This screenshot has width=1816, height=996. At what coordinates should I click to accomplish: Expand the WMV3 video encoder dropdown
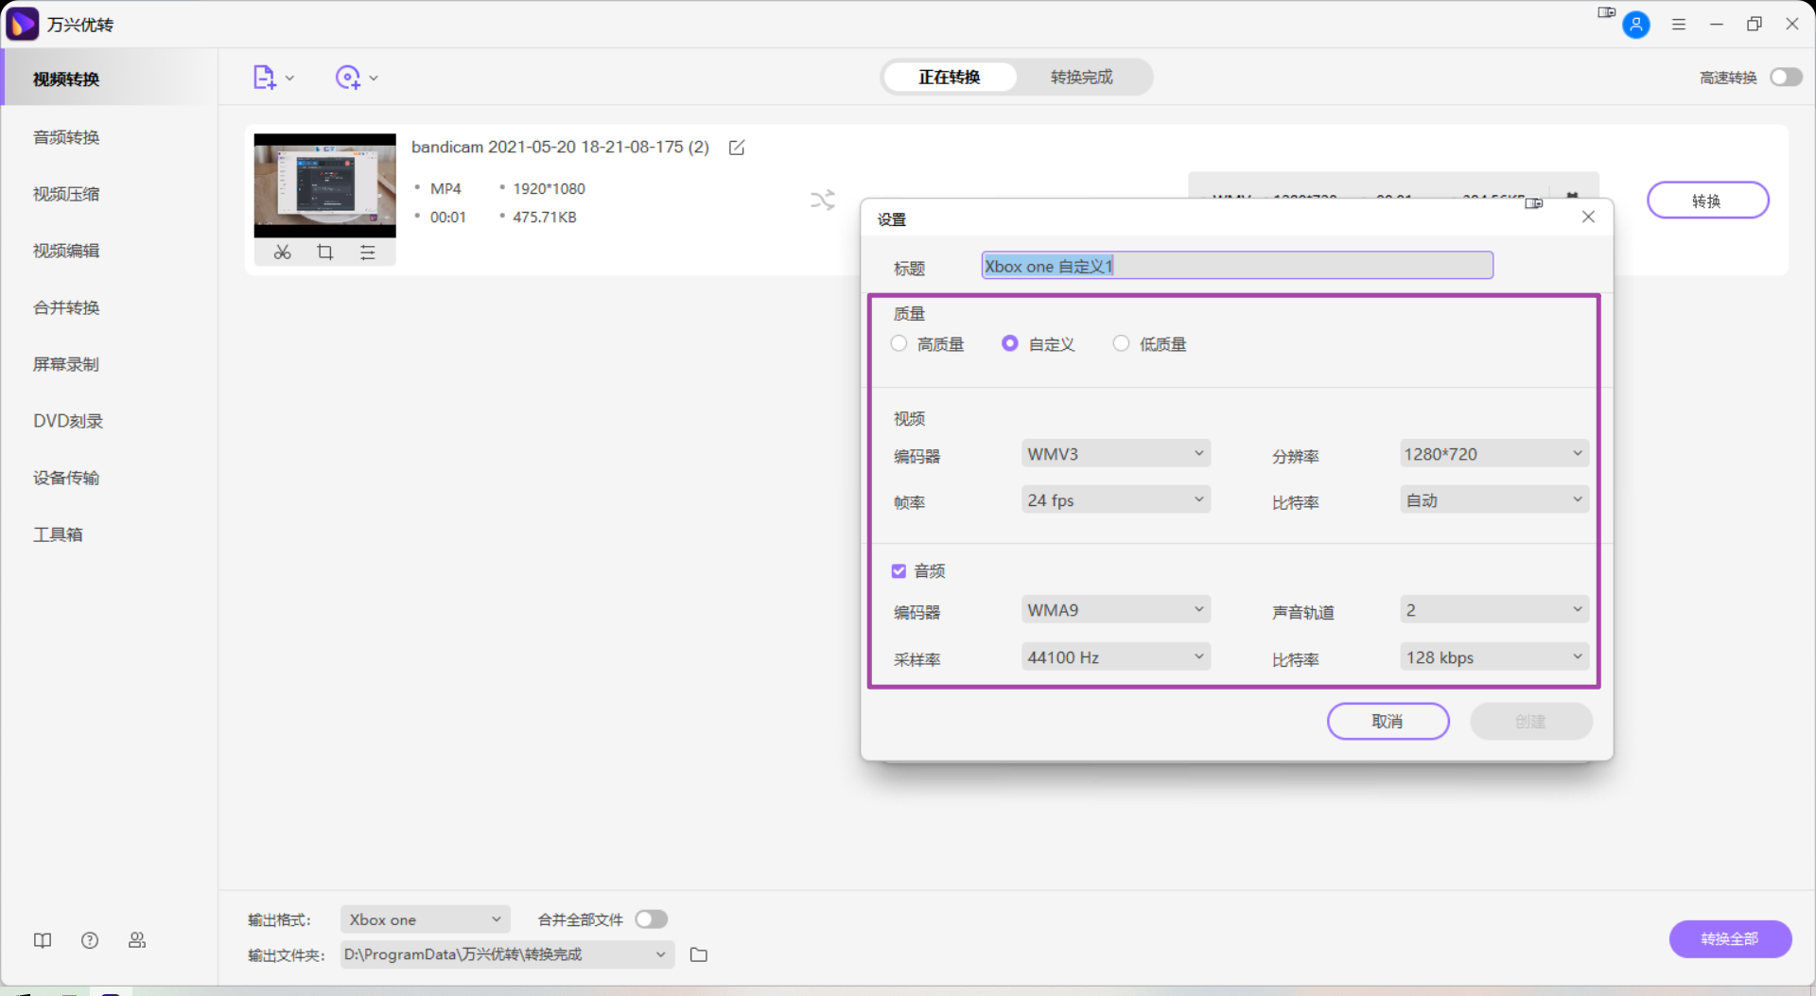pos(1115,454)
